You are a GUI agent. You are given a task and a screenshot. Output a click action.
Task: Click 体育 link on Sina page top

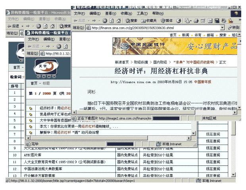[x=198, y=35]
